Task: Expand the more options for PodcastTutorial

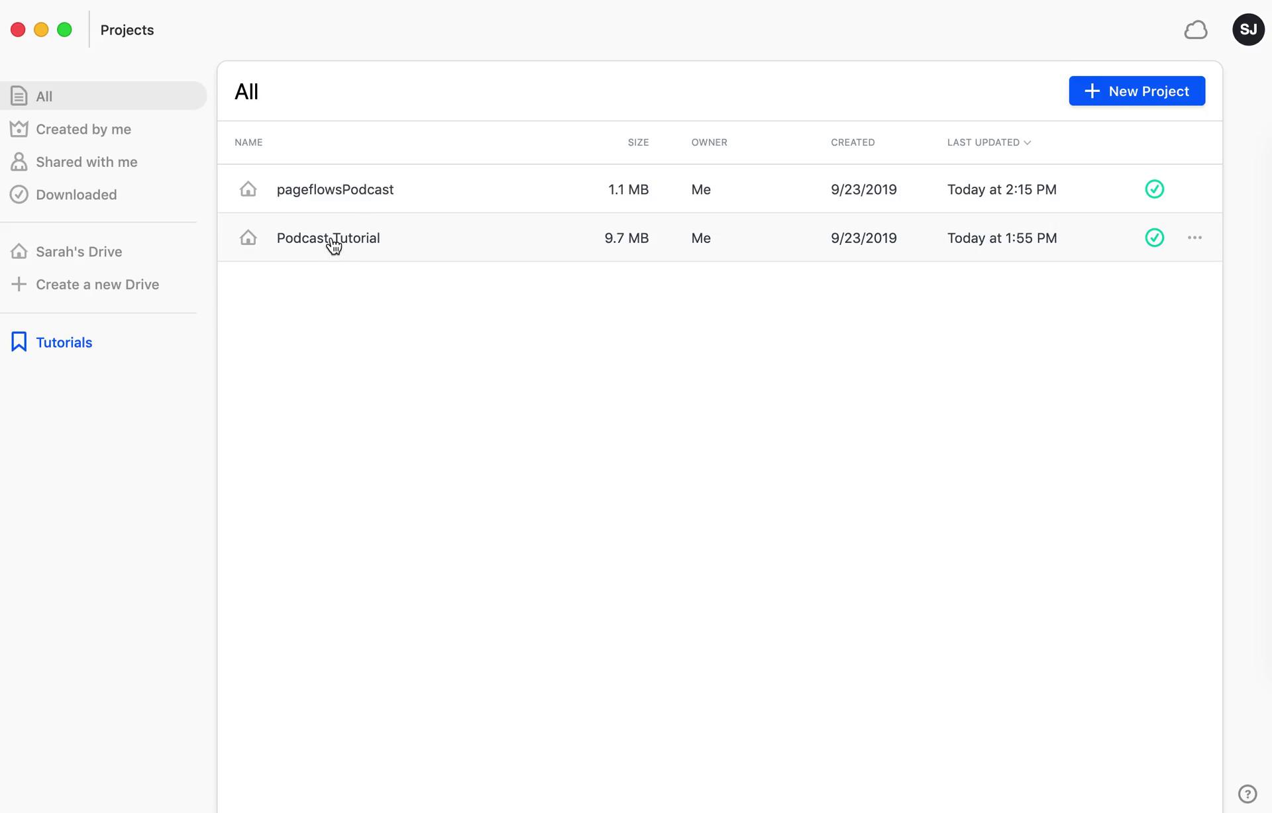Action: click(1195, 238)
